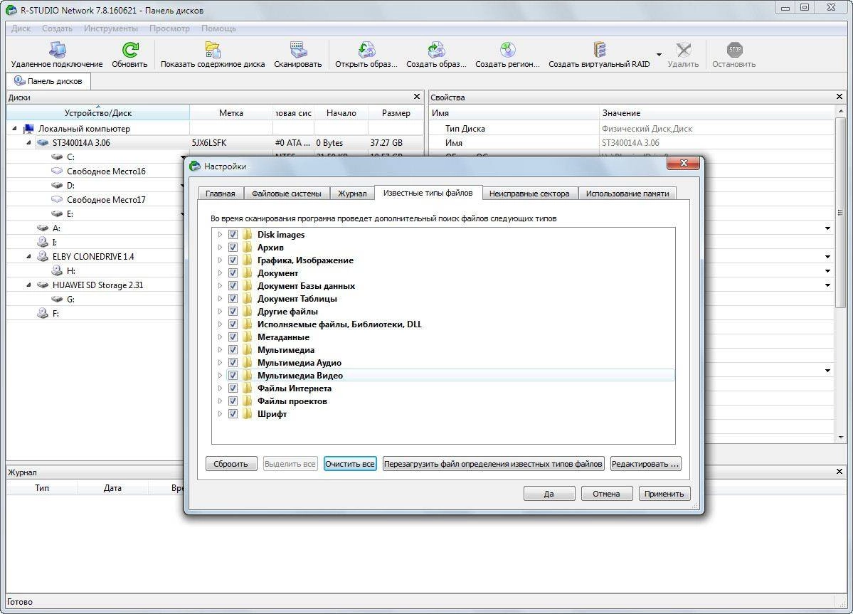Screen dimensions: 853x614
Task: Toggle the Документ checkbox
Action: [x=233, y=273]
